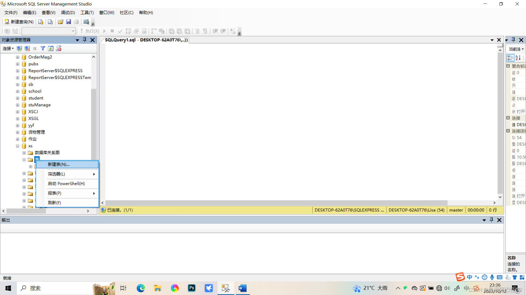The image size is (526, 295).
Task: Open the 连接 dropdown in Object Explorer
Action: pyautogui.click(x=8, y=49)
